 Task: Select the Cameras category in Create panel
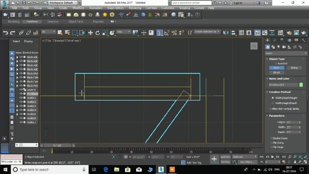pos(284,47)
